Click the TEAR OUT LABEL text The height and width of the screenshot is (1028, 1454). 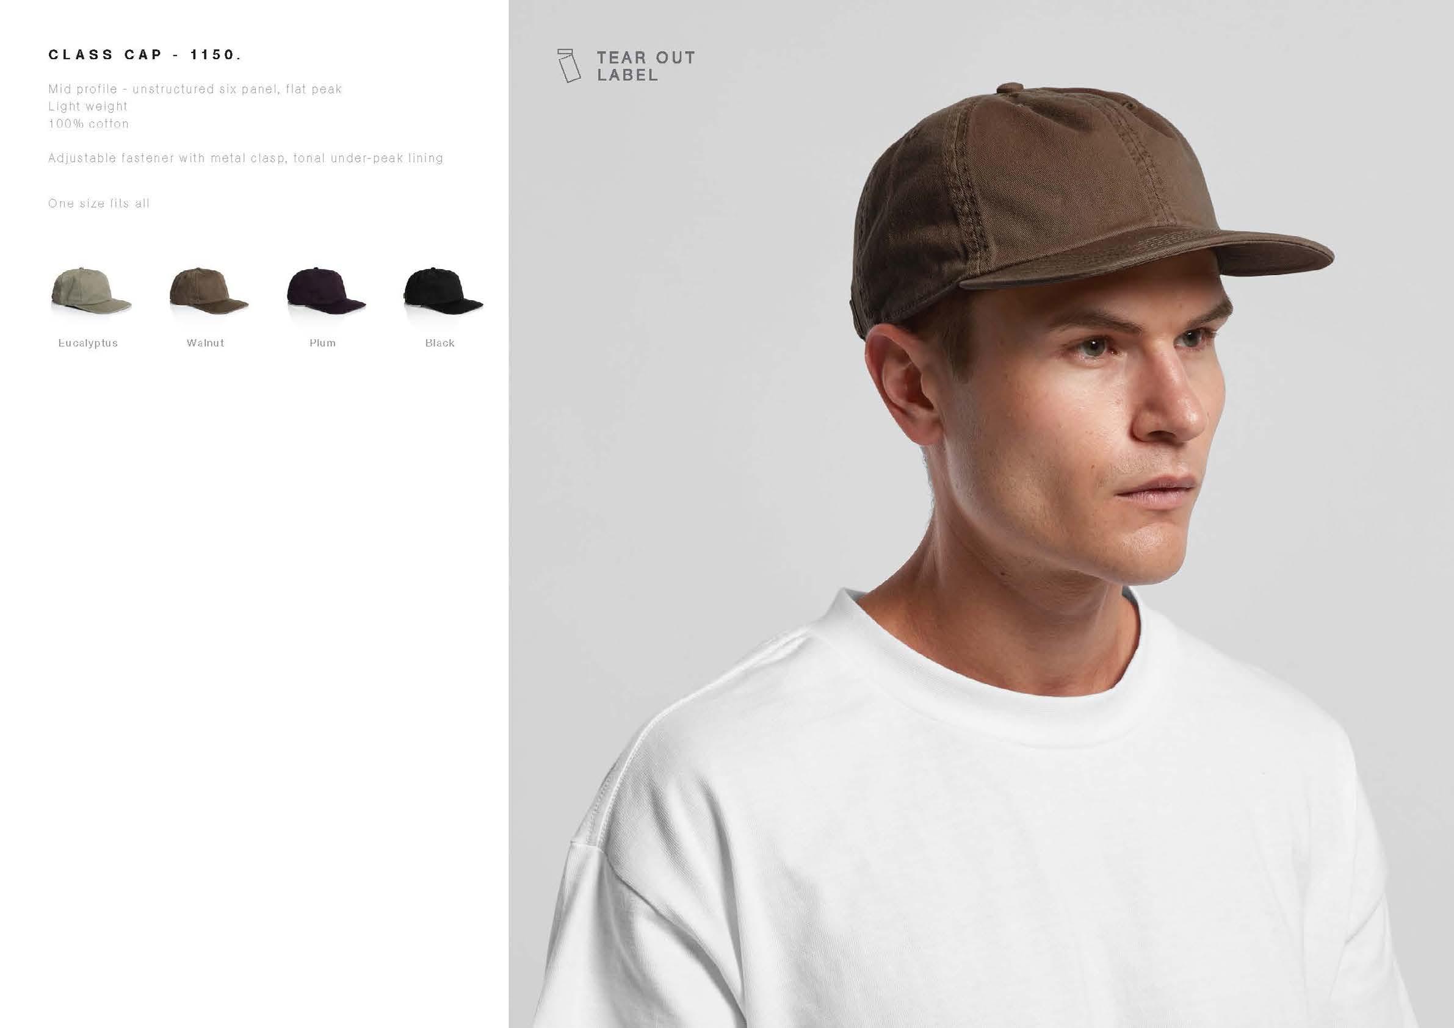[646, 66]
